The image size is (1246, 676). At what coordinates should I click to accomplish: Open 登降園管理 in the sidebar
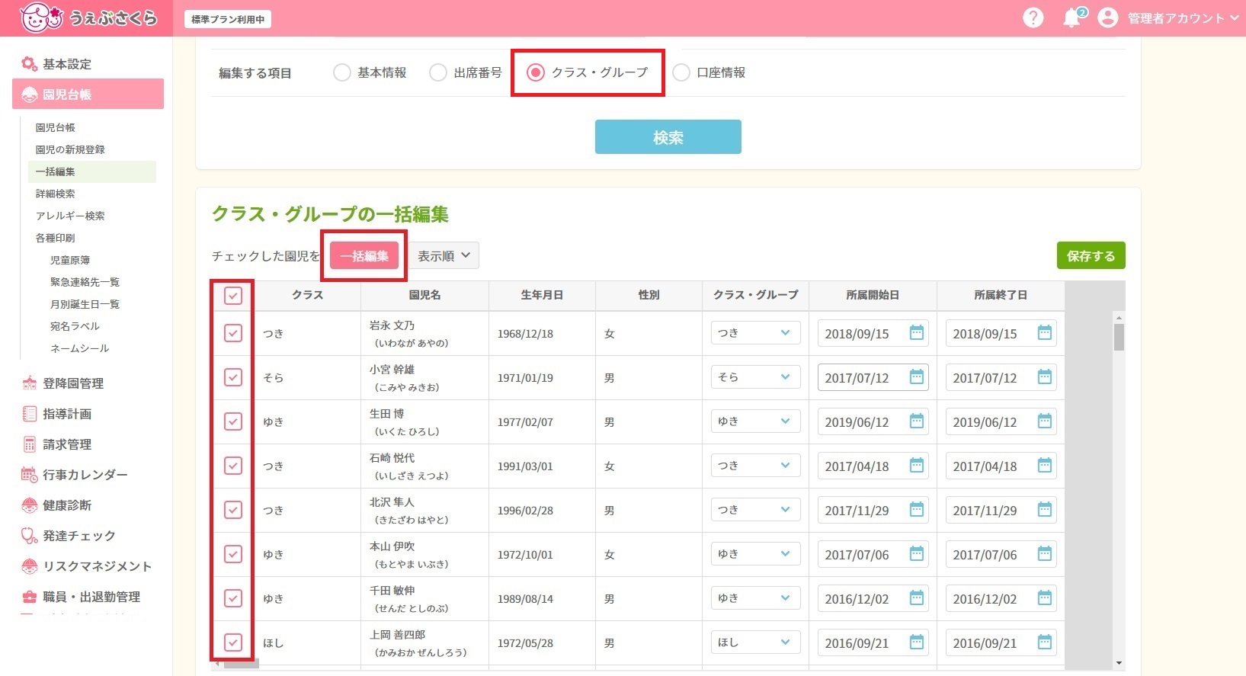click(73, 383)
